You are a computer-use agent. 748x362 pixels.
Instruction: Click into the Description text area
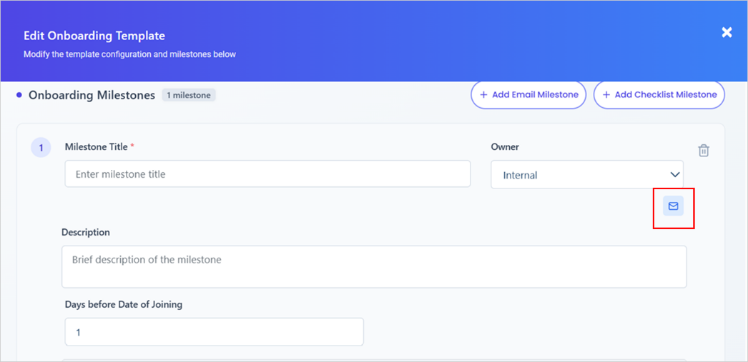click(x=374, y=267)
